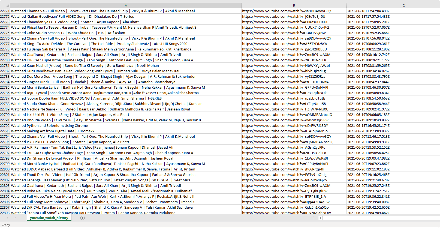440x228 pixels.
Task: Select row header 22807
Action: point(5,207)
